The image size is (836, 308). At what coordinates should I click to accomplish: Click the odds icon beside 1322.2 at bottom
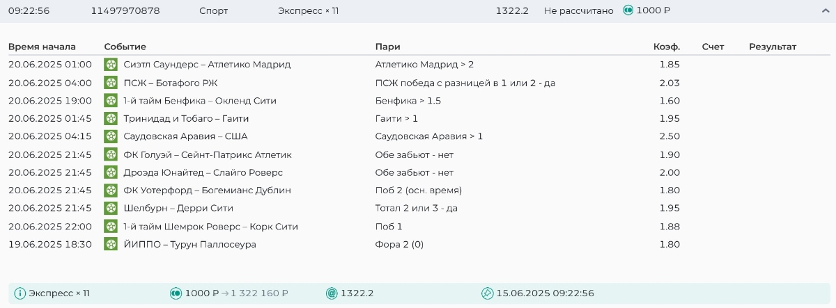[332, 293]
